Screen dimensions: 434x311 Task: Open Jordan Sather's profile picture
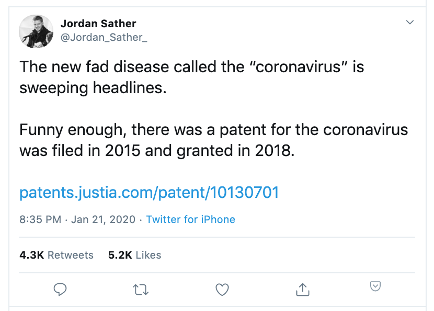(x=36, y=31)
